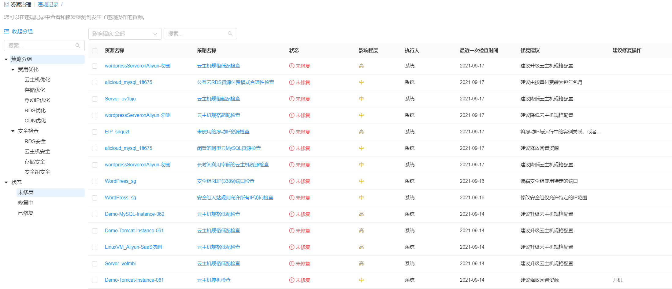Screen dimensions: 672x289
Task: Click the 未修复 warning icon in the Server_ov1bju row
Action: [292, 99]
